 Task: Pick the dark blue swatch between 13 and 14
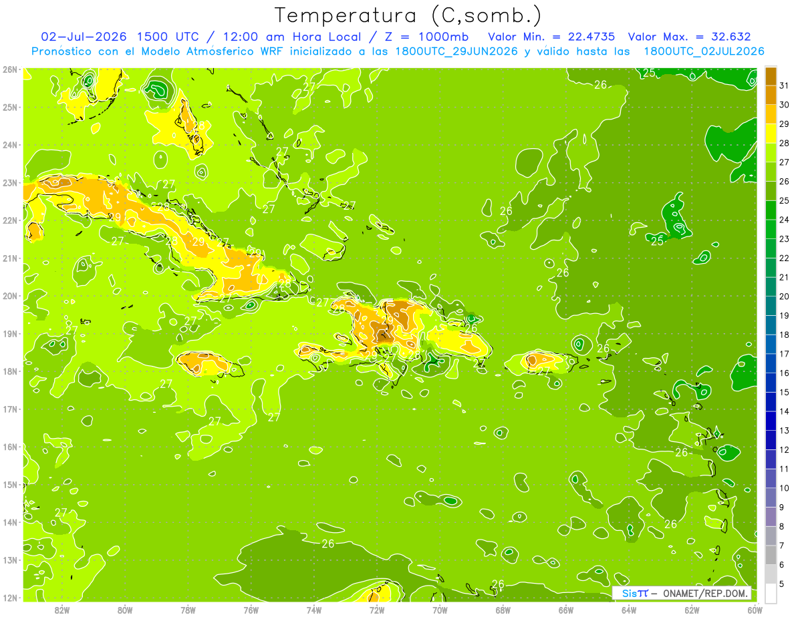pos(771,421)
